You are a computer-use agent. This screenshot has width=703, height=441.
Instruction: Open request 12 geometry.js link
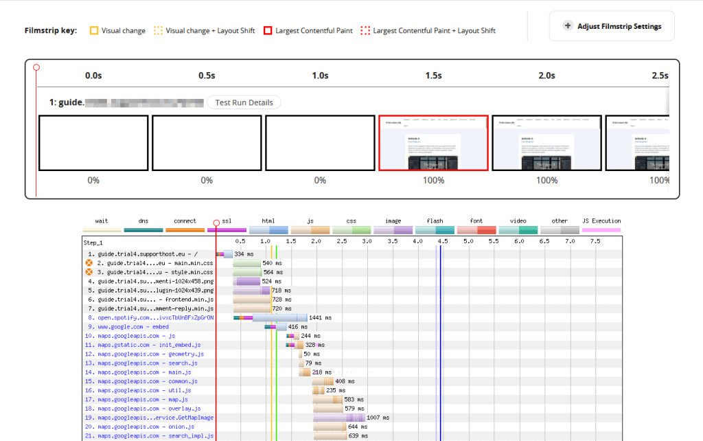tap(144, 354)
